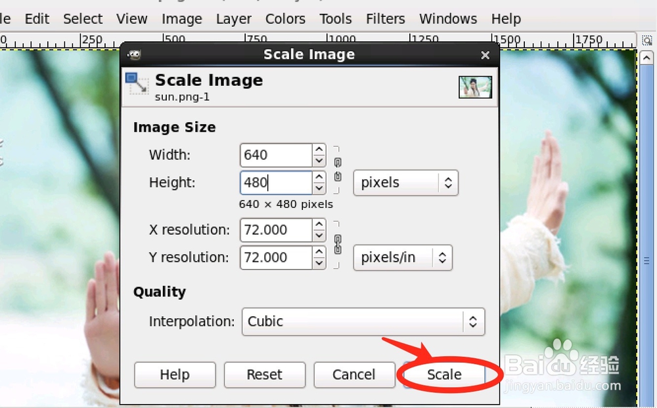This screenshot has height=408, width=657.
Task: Close the Scale Image dialog
Action: (485, 55)
